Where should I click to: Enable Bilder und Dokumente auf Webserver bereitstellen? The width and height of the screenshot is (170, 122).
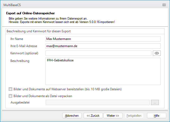(11, 89)
